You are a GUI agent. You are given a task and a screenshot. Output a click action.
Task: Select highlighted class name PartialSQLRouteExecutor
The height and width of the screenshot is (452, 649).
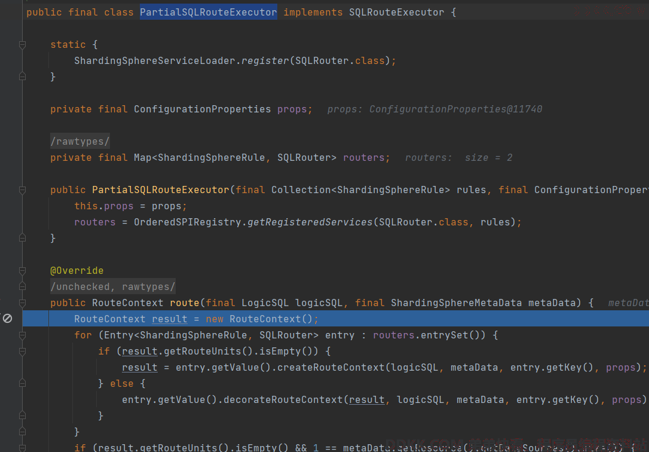208,13
